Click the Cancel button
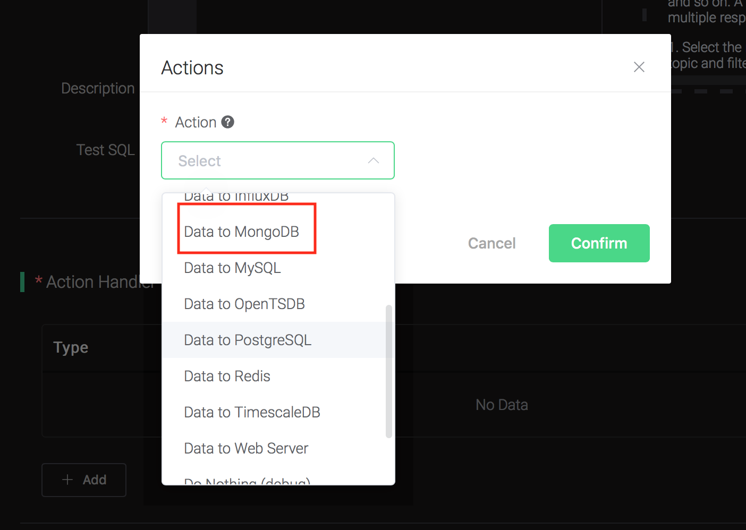The width and height of the screenshot is (746, 530). pos(491,243)
